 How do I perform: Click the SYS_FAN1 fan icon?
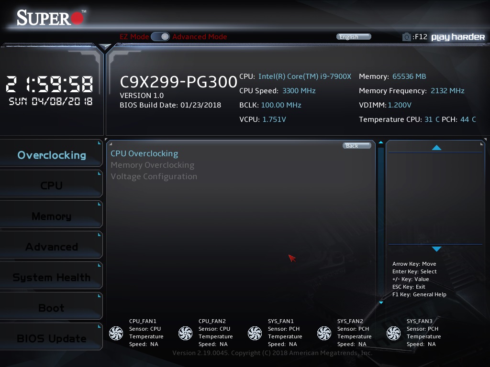coord(255,333)
